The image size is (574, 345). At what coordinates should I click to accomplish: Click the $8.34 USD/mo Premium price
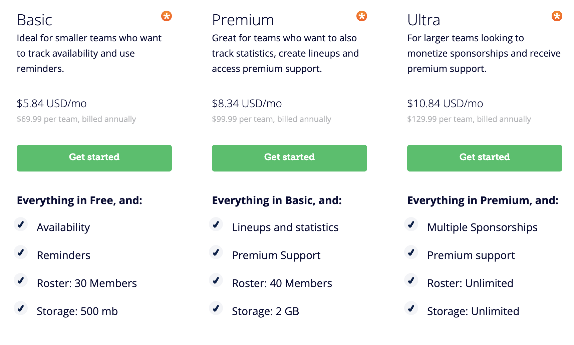pos(247,104)
